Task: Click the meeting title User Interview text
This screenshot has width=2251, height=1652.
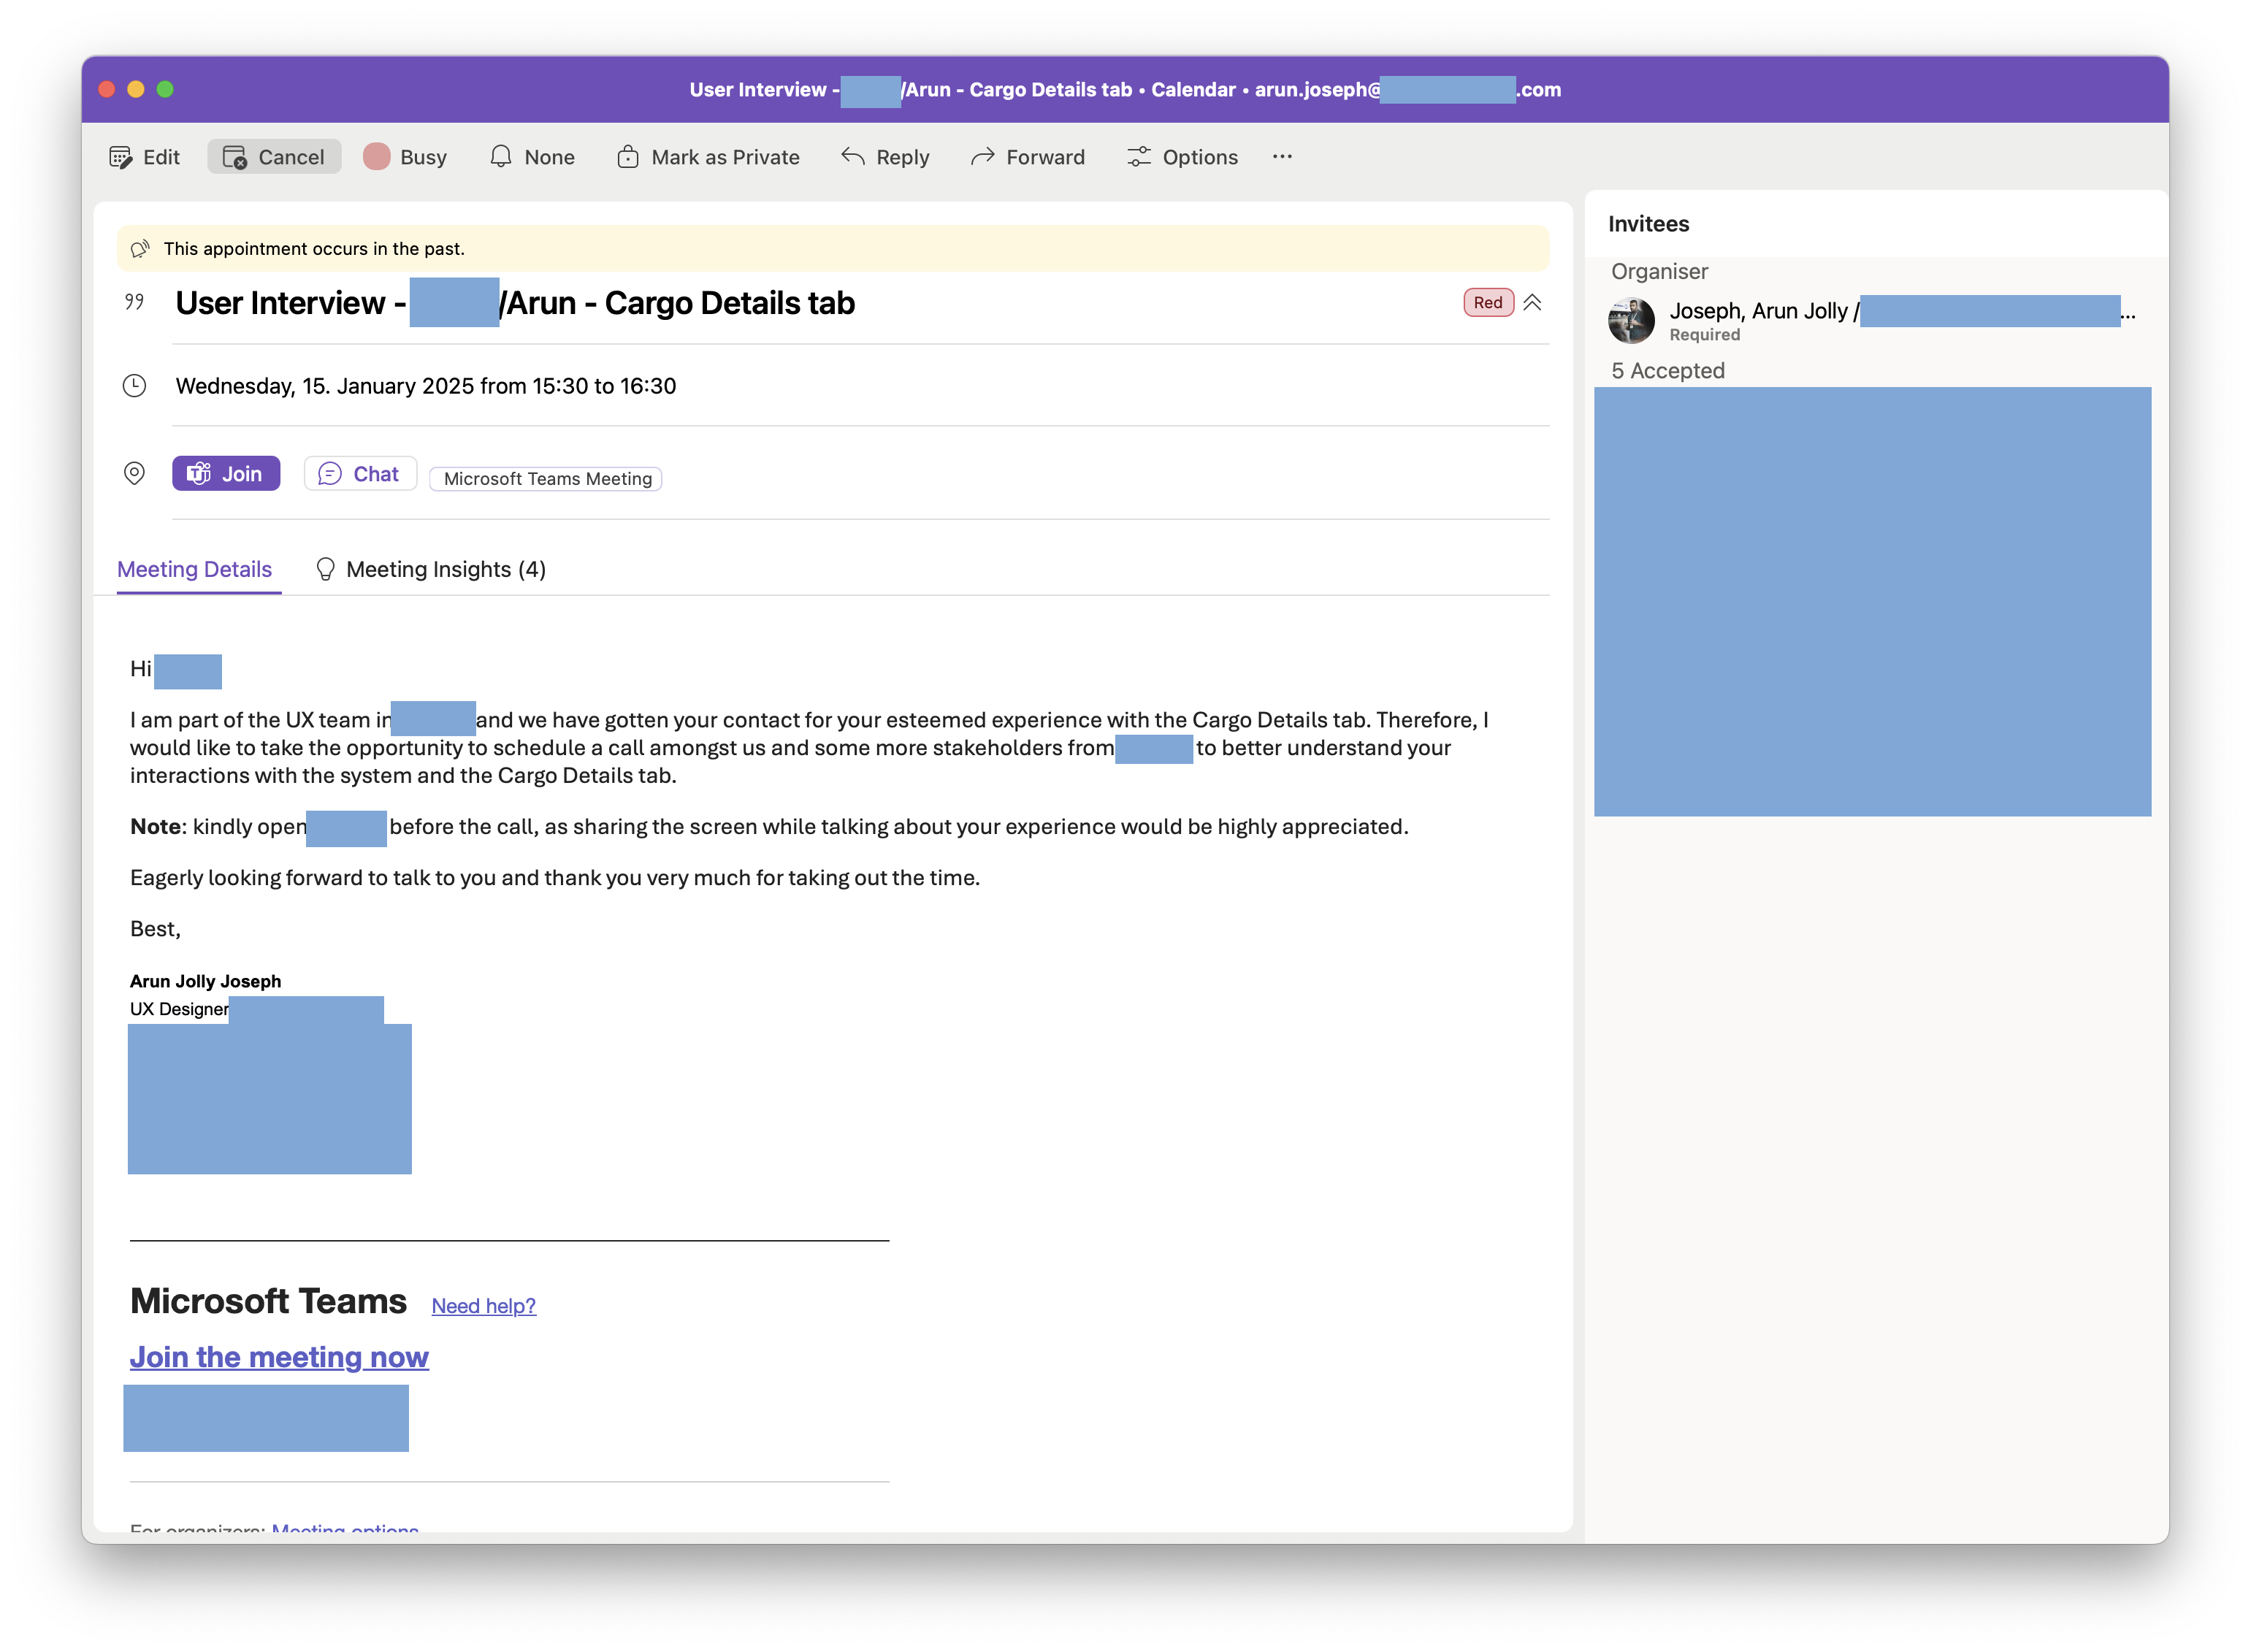Action: coord(515,303)
